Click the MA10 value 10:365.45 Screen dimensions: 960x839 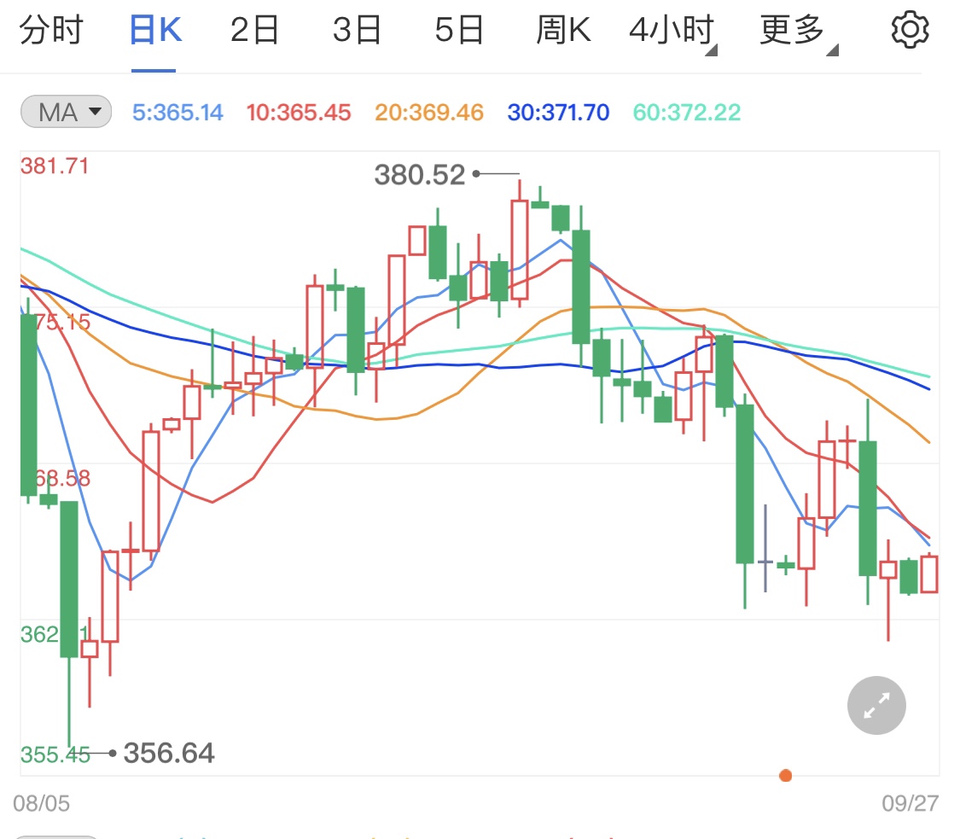point(298,112)
